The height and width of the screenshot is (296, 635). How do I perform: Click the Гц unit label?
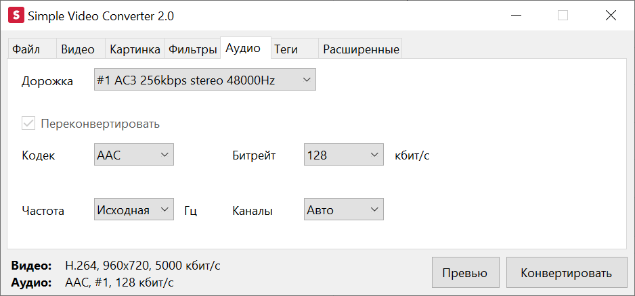pos(190,211)
